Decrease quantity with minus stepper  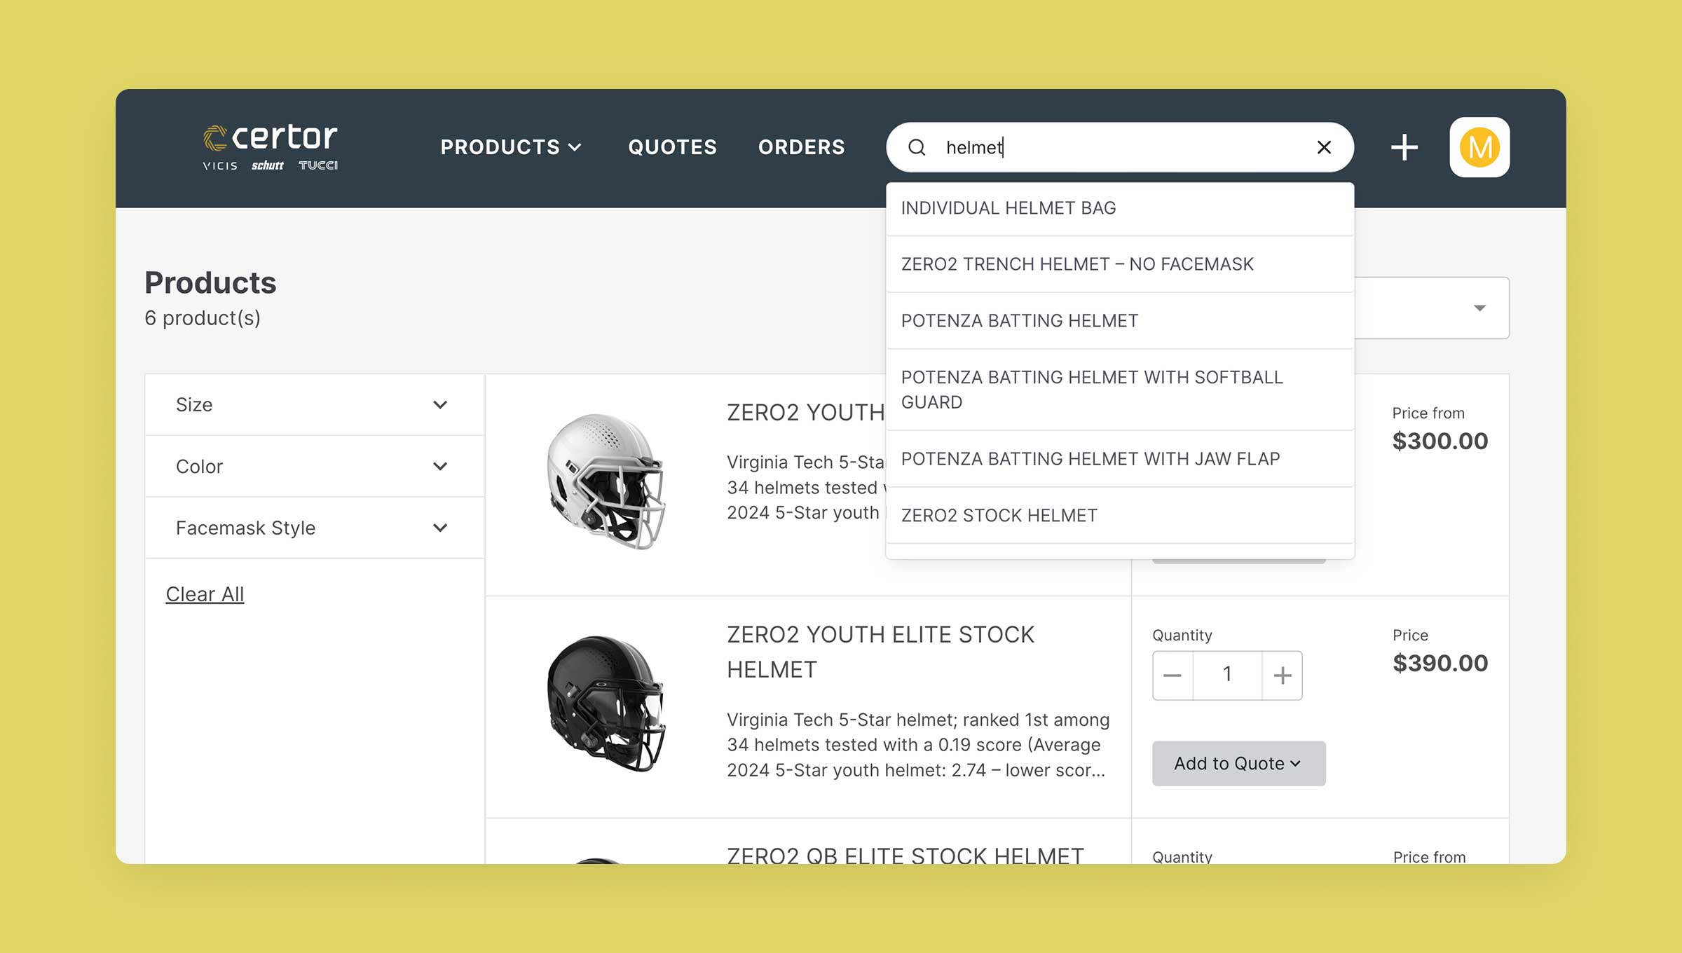(x=1172, y=676)
